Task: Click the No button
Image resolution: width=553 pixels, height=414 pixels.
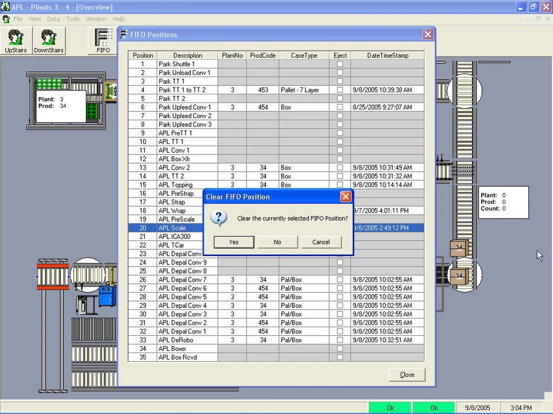Action: (x=277, y=242)
